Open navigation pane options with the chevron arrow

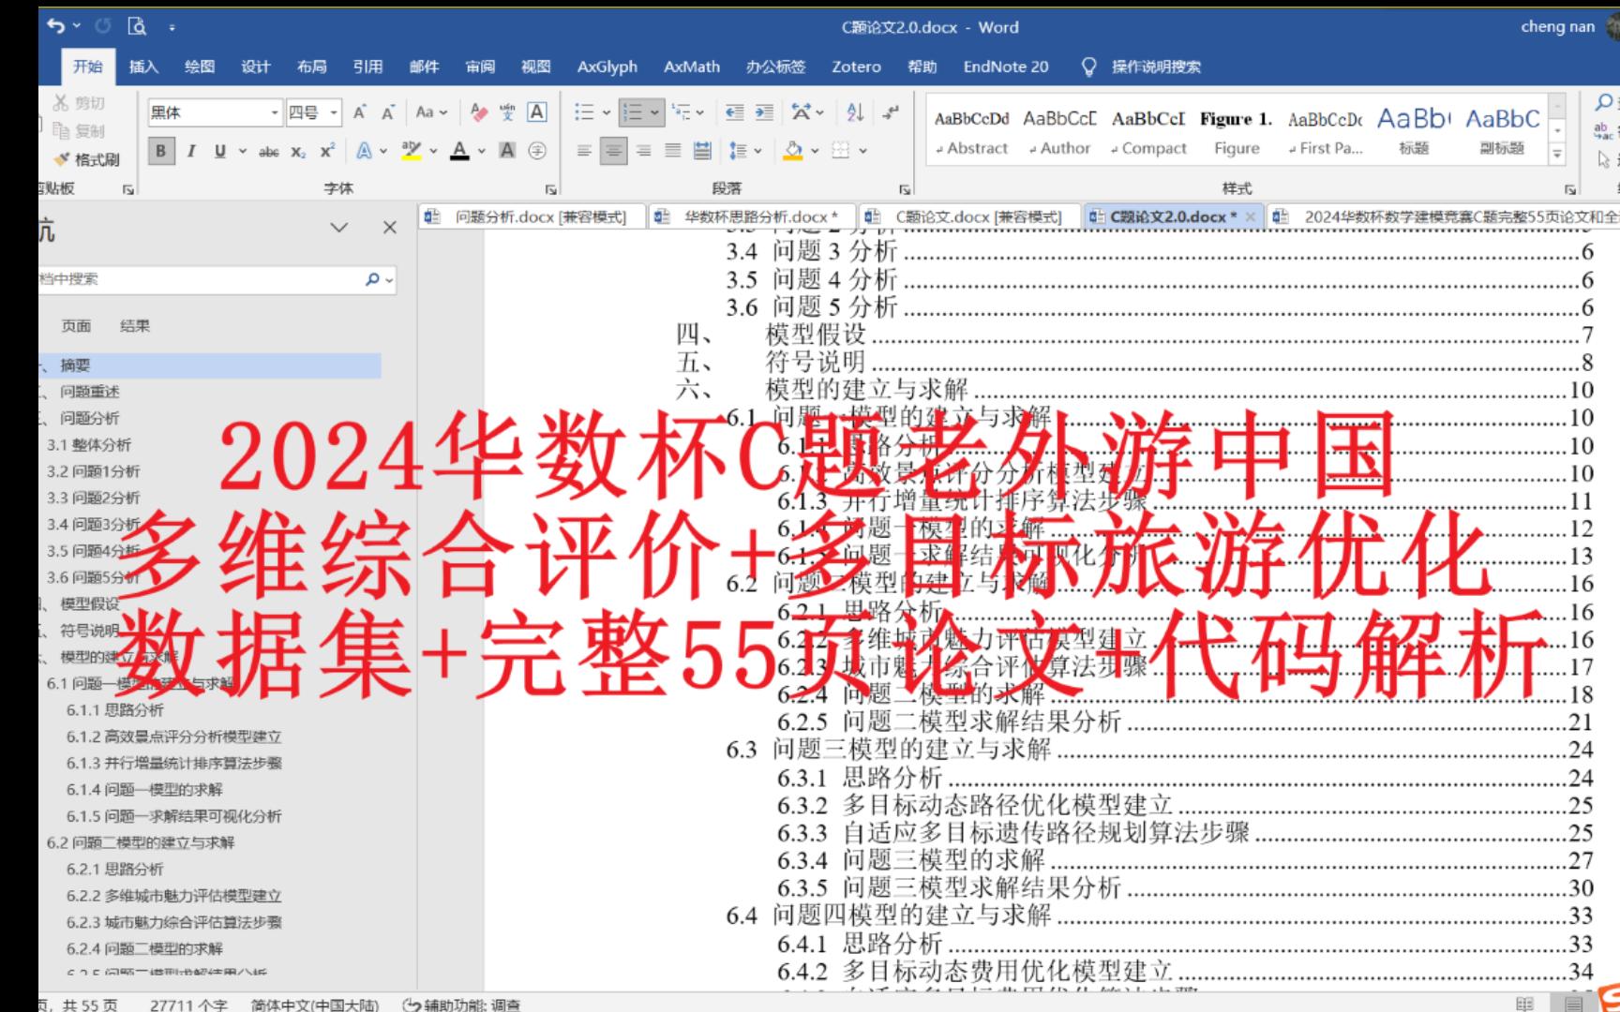click(339, 228)
